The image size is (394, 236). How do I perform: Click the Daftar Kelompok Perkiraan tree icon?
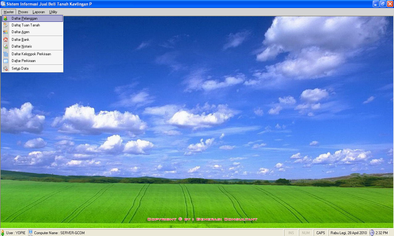point(6,54)
